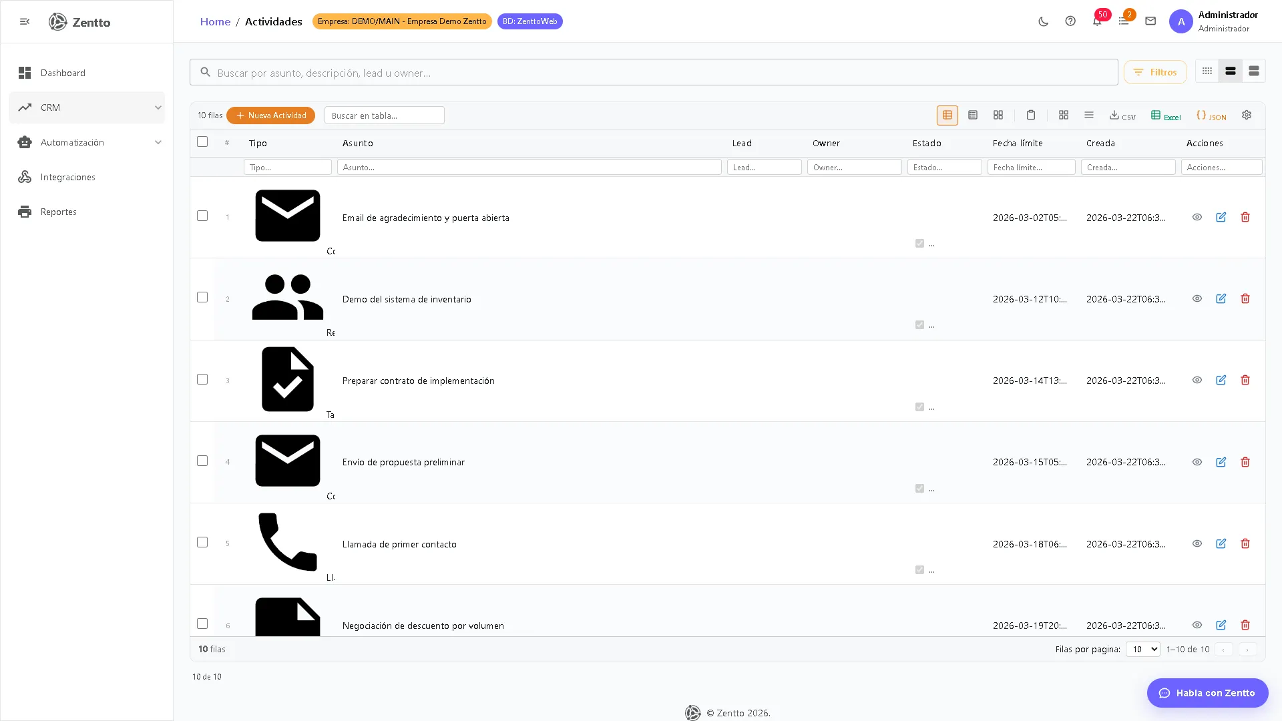Check row 6 'Negociación de descuento' checkbox

point(202,624)
